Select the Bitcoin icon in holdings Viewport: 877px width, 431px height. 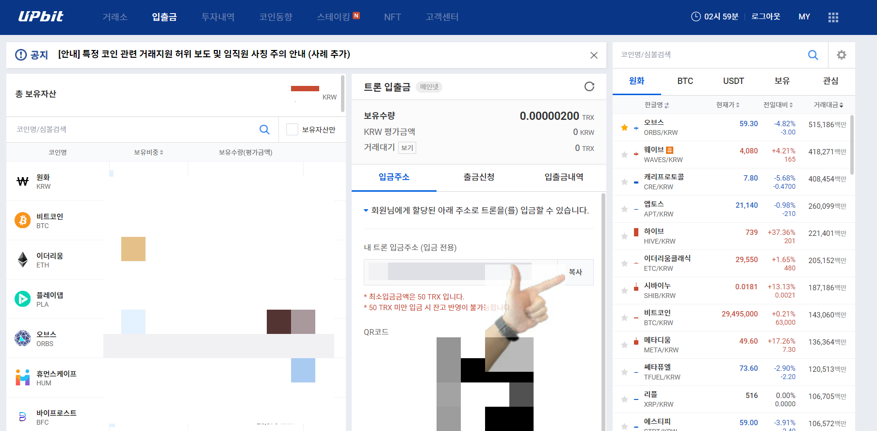click(22, 220)
